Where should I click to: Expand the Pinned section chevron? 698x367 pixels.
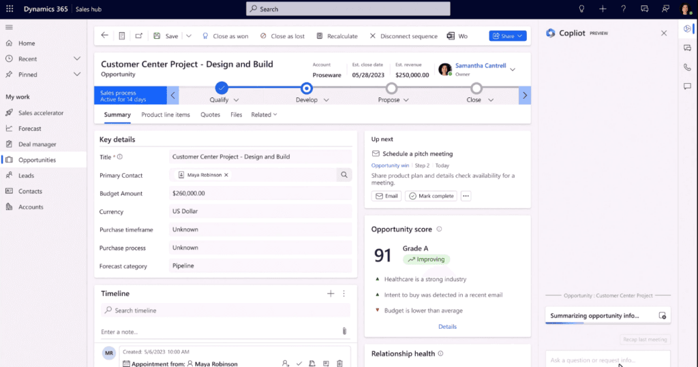coord(77,74)
